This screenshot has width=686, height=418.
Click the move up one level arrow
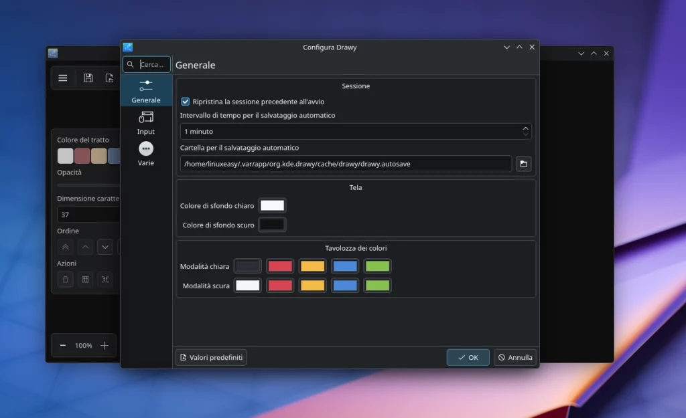point(85,247)
